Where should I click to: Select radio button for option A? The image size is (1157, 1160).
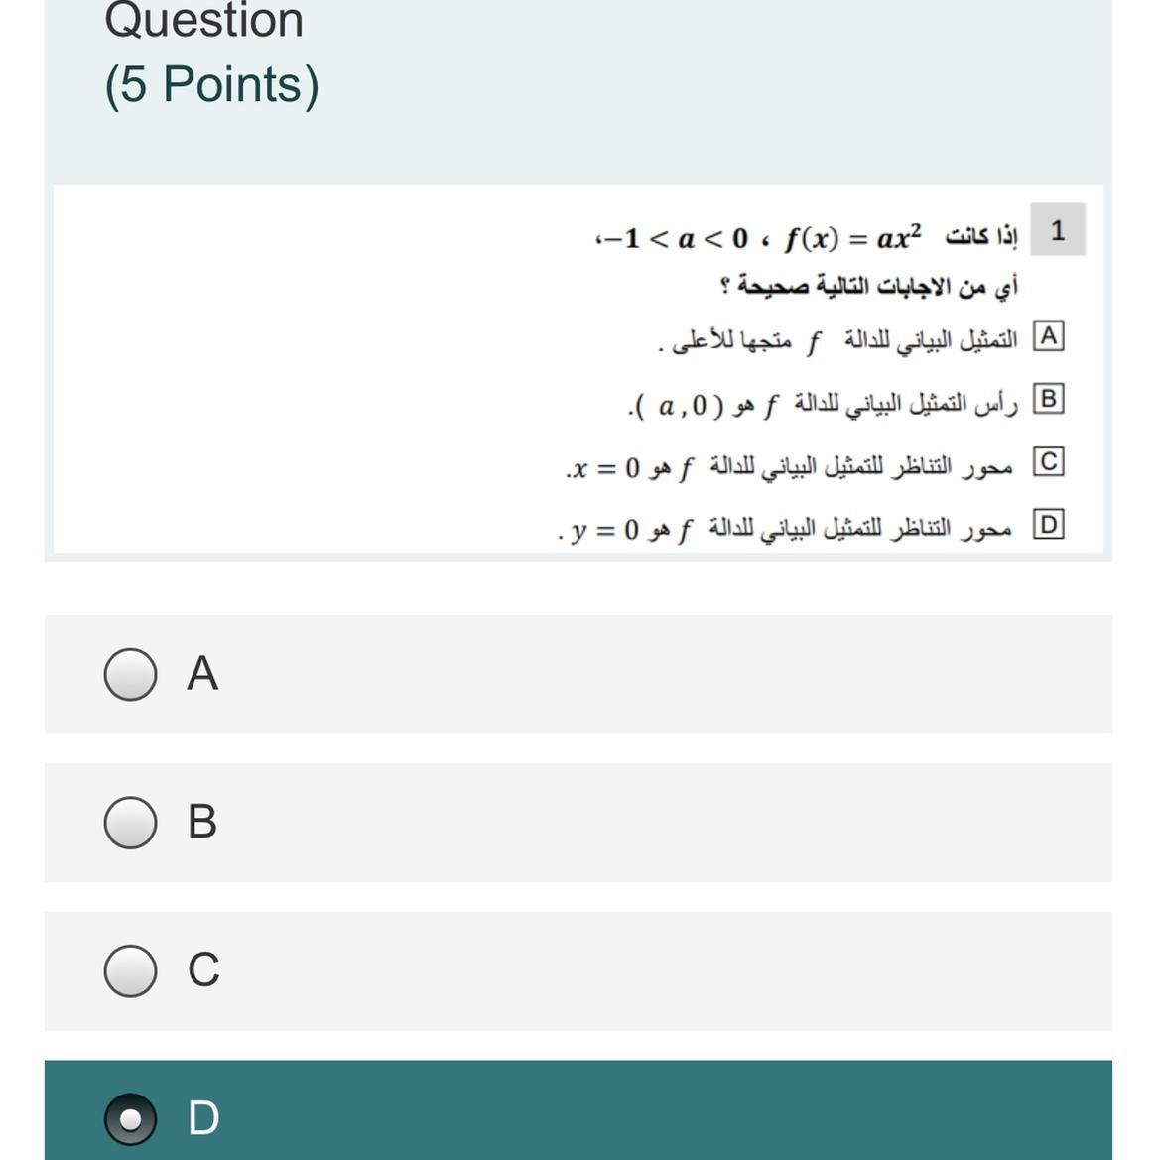point(130,675)
